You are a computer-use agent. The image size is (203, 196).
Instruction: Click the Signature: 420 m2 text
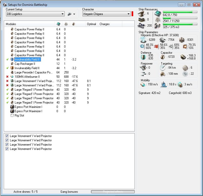tap(149, 93)
